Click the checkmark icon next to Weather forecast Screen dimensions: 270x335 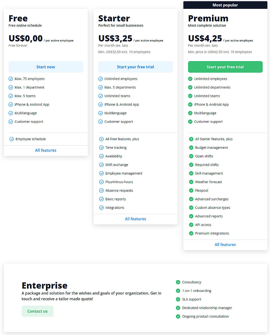pos(191,182)
